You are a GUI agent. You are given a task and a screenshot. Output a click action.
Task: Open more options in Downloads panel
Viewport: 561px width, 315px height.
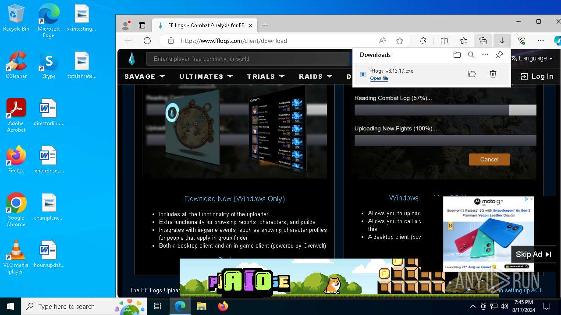click(485, 55)
